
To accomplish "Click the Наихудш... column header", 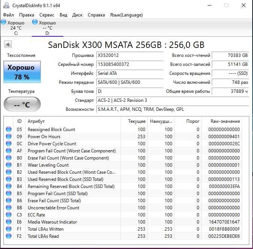I will click(x=161, y=121).
